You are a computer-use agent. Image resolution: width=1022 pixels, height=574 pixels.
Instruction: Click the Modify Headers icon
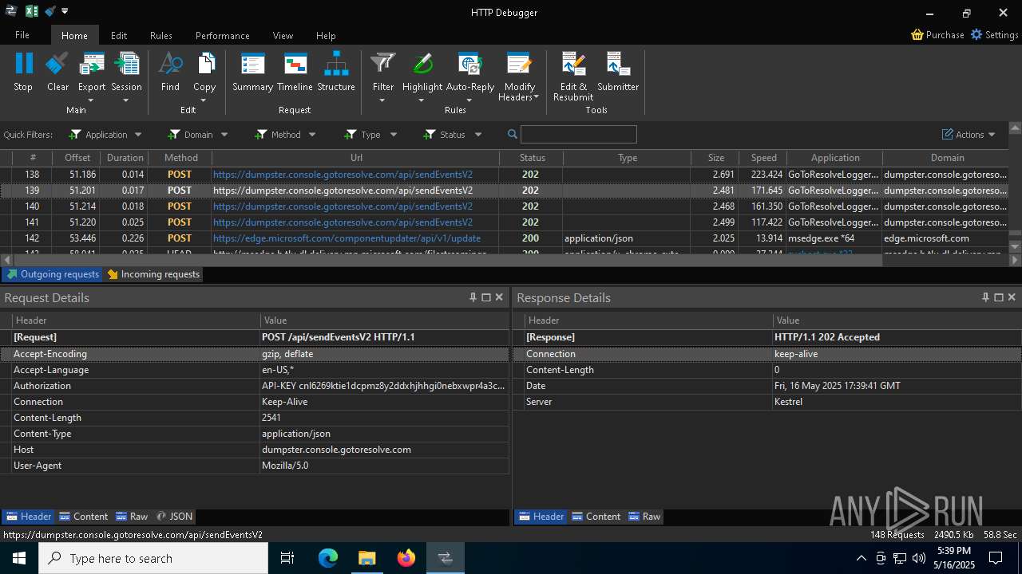[x=519, y=64]
